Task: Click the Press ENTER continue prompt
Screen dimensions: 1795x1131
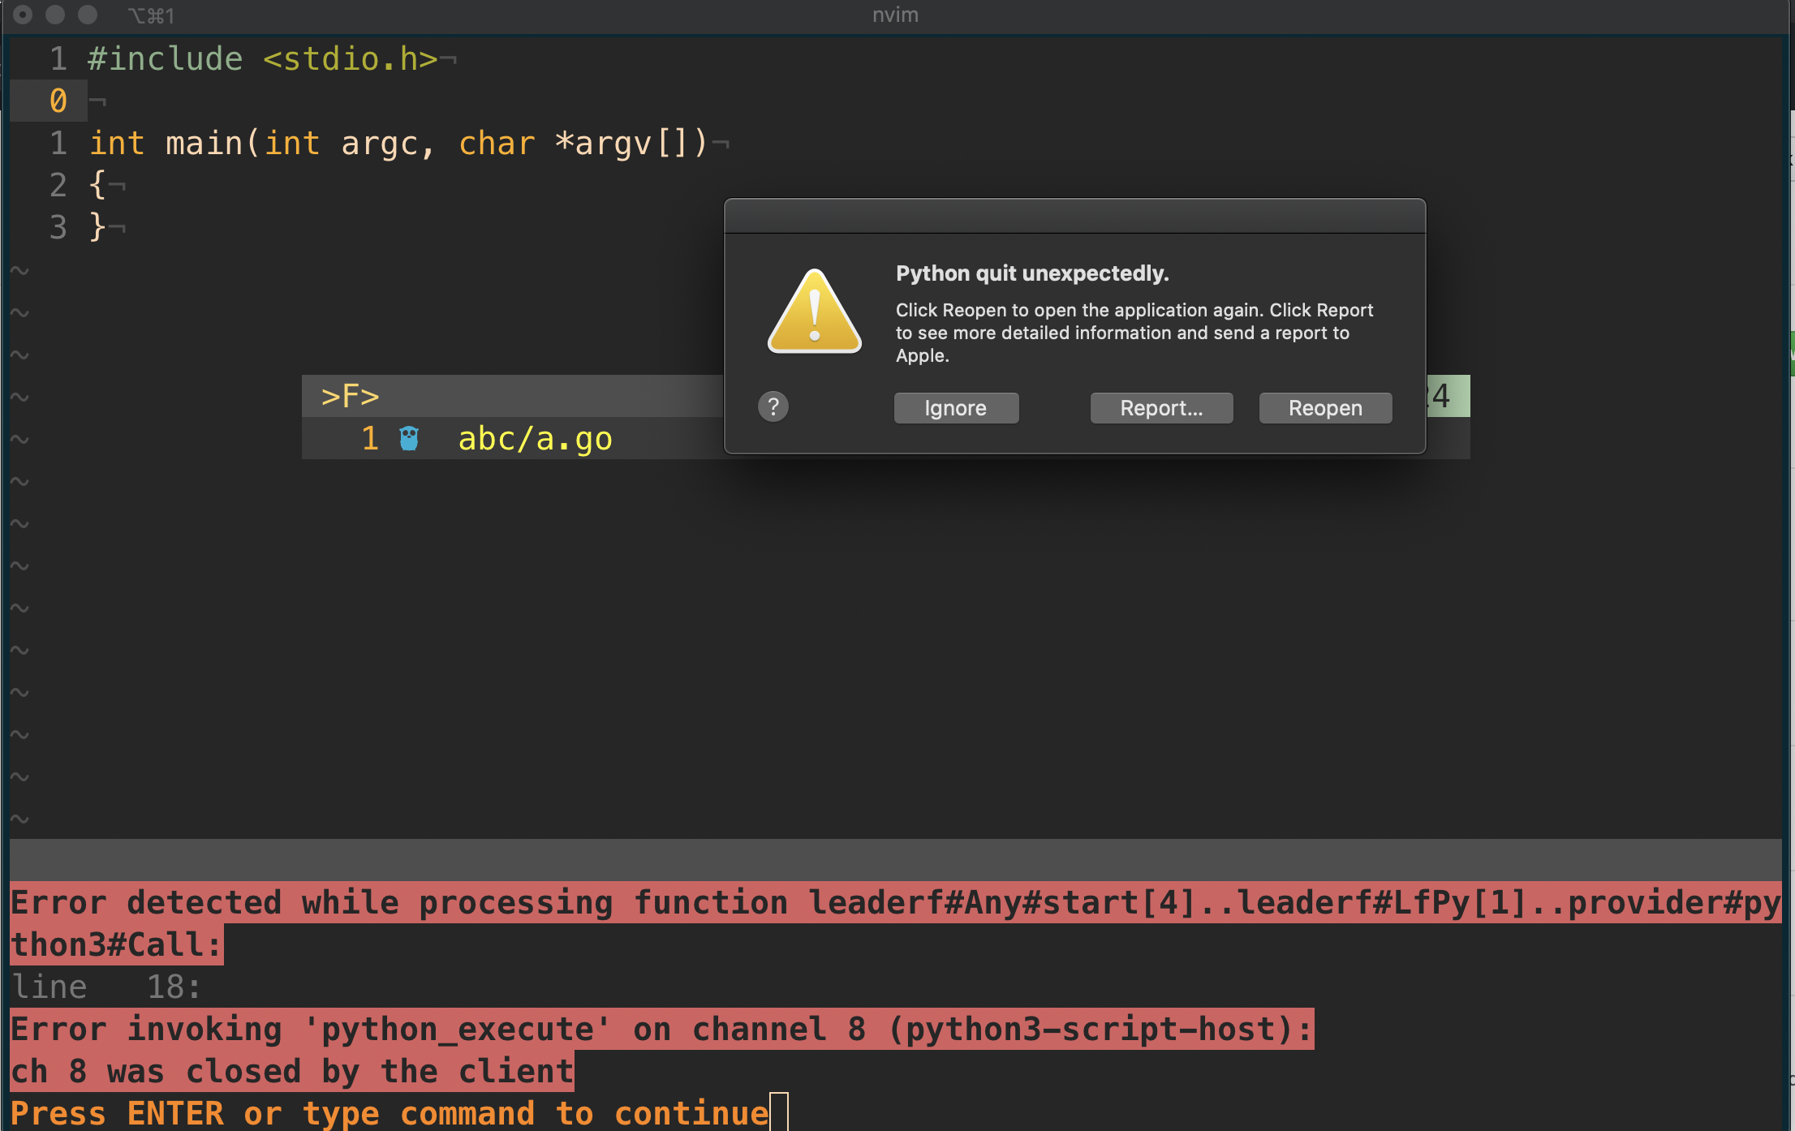Action: [x=390, y=1112]
